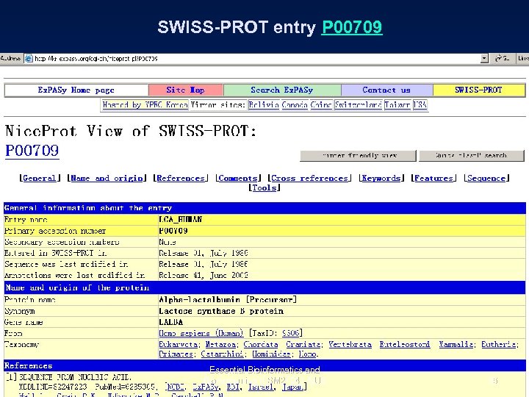Open the TaxID 9606 link

[290, 333]
